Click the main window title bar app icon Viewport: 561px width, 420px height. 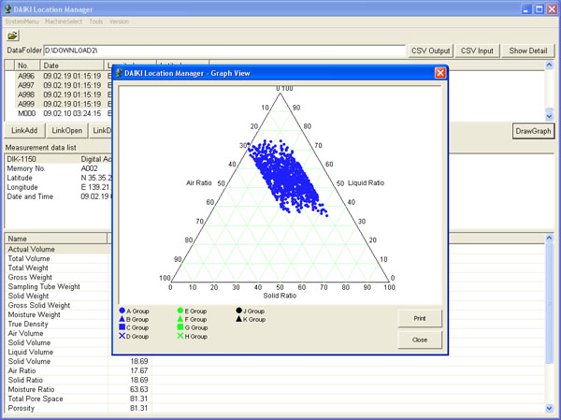[x=7, y=9]
